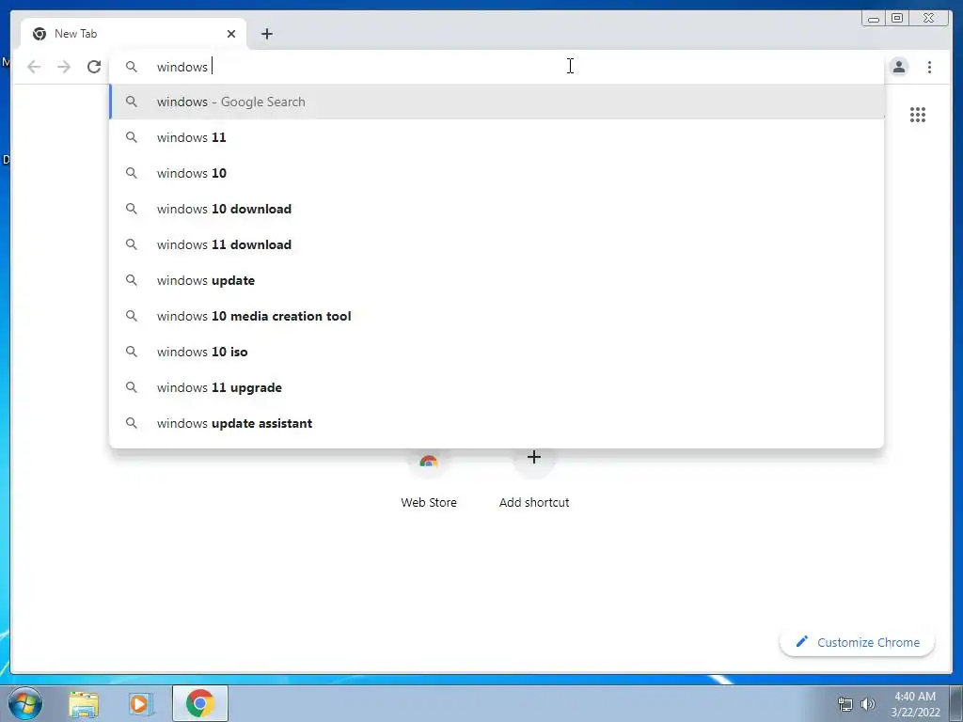Open the Customize Chrome button
The height and width of the screenshot is (722, 963).
[x=858, y=642]
